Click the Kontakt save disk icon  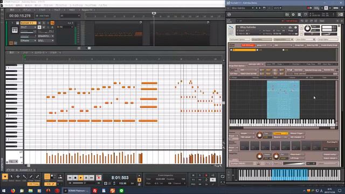click(x=287, y=15)
